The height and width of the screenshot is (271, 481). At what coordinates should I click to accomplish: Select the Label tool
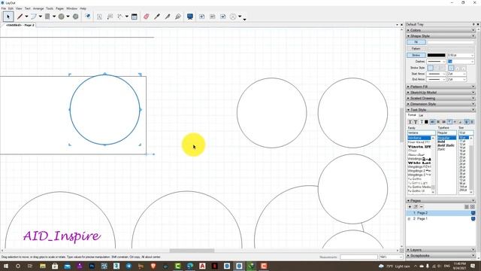tap(110, 17)
